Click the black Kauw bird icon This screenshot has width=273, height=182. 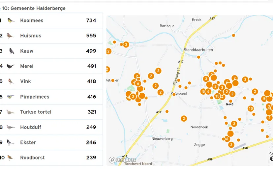[12, 51]
